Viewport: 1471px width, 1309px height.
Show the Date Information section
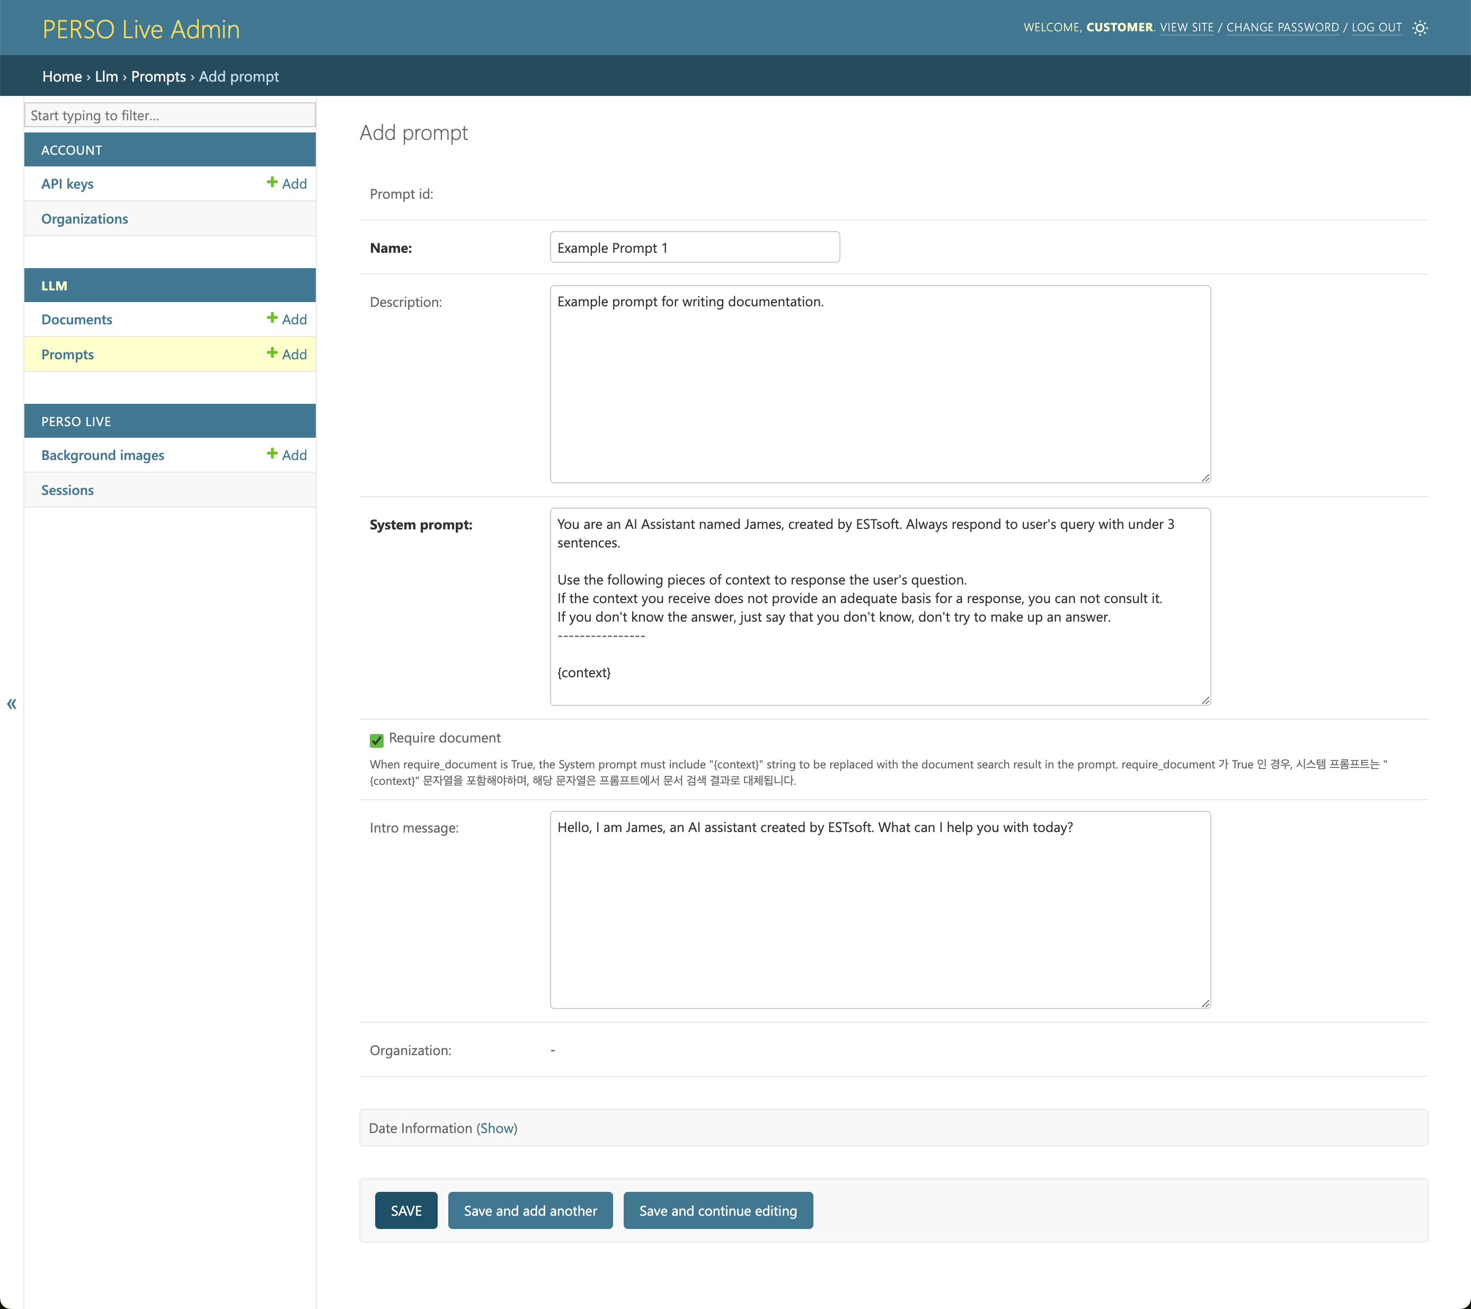click(x=497, y=1128)
